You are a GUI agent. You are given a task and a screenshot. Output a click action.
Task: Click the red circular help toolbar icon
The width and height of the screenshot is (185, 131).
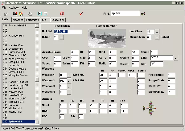pos(62,14)
